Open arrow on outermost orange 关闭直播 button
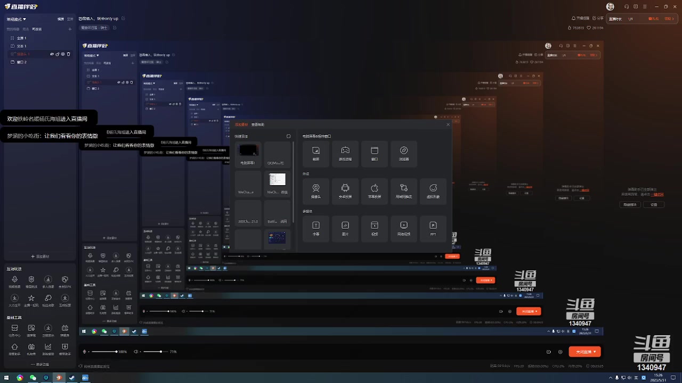Image resolution: width=682 pixels, height=383 pixels. coord(596,352)
